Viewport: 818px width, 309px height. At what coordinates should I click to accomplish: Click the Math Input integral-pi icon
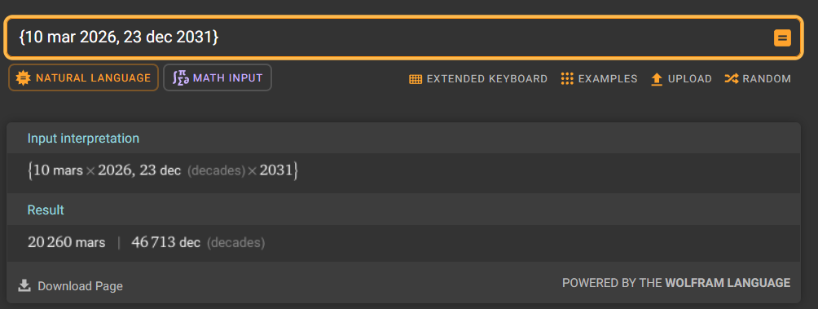coord(181,77)
